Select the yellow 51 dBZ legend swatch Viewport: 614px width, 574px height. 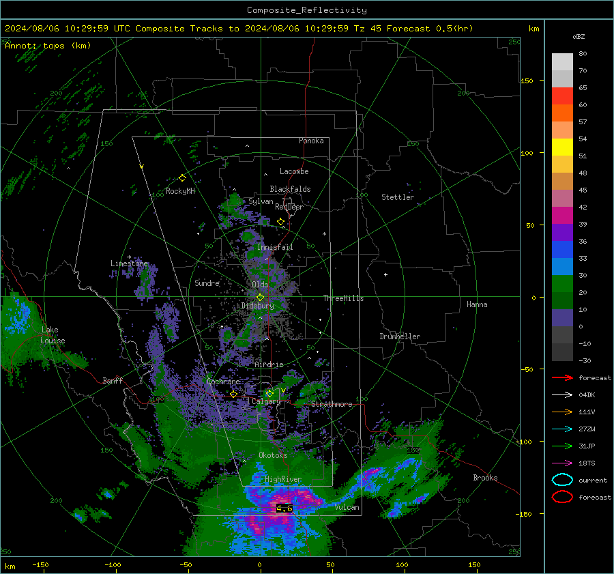click(562, 147)
